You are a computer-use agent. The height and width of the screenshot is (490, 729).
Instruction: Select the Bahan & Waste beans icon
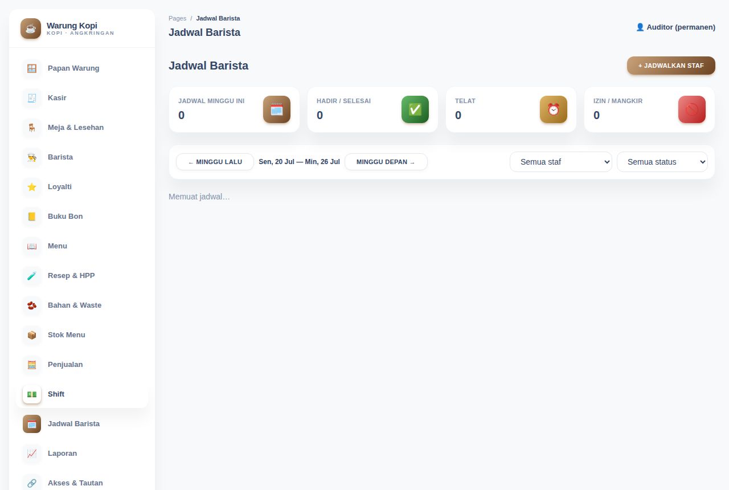pos(32,305)
